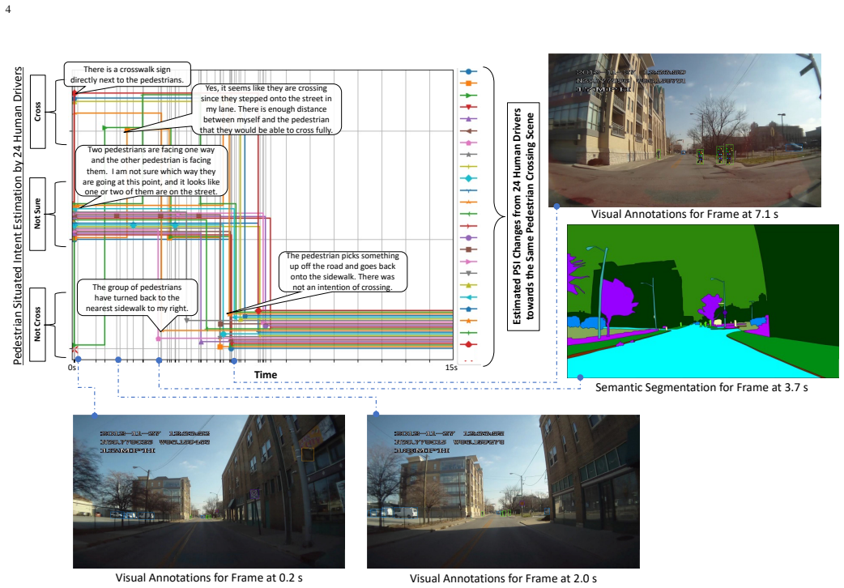Click the time axis dot for 2.0 s frame
The height and width of the screenshot is (588, 844).
(118, 360)
